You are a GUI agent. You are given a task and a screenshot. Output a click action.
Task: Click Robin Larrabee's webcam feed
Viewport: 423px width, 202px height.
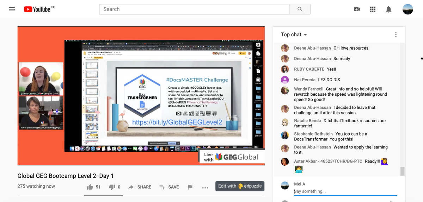(41, 113)
